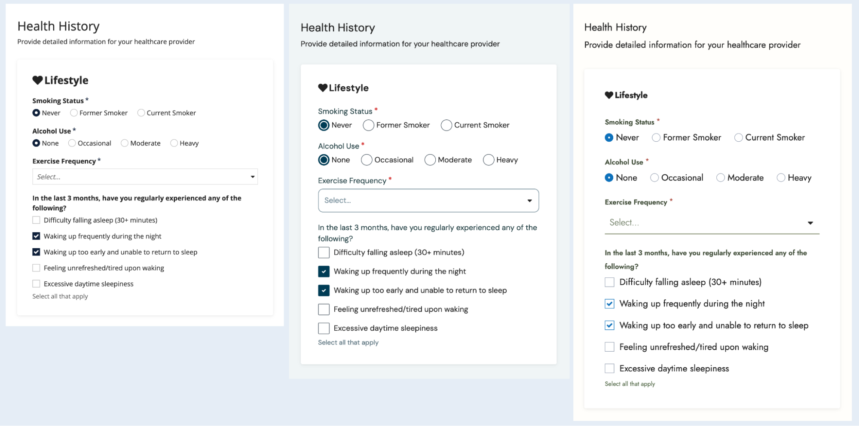859x426 pixels.
Task: Check Difficulty falling asleep in the right form
Action: [609, 282]
